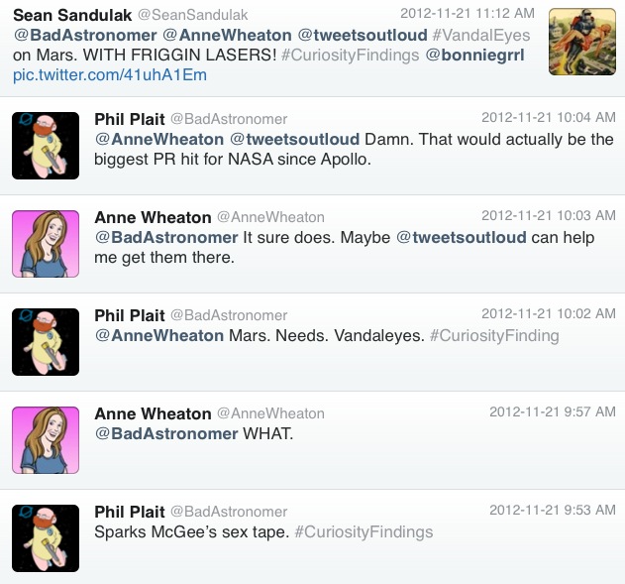625x584 pixels.
Task: Open the 11:12 AM tweet timestamp
Action: pyautogui.click(x=467, y=14)
